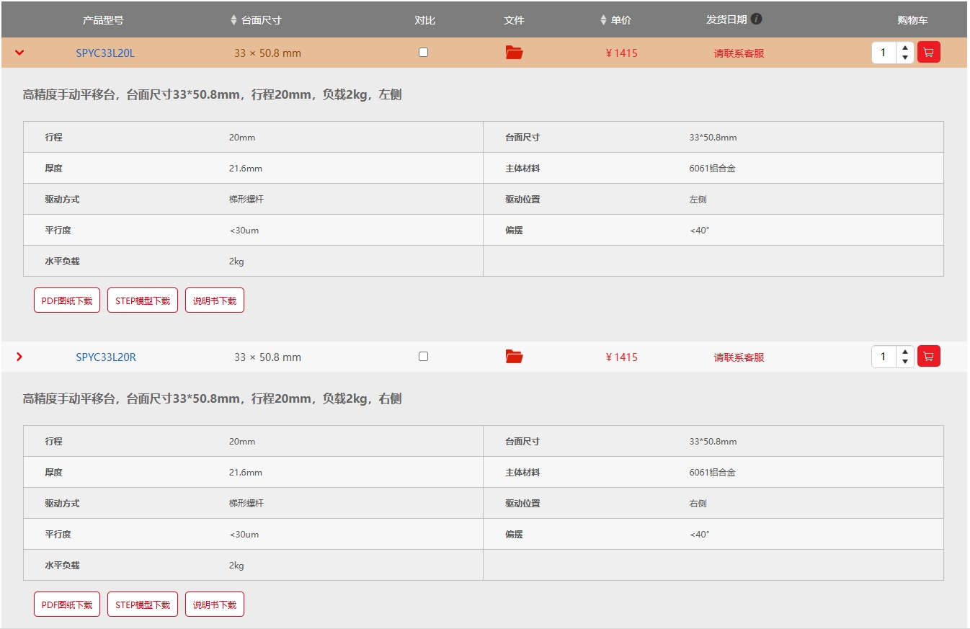Sort by table size column arrows

coord(233,20)
